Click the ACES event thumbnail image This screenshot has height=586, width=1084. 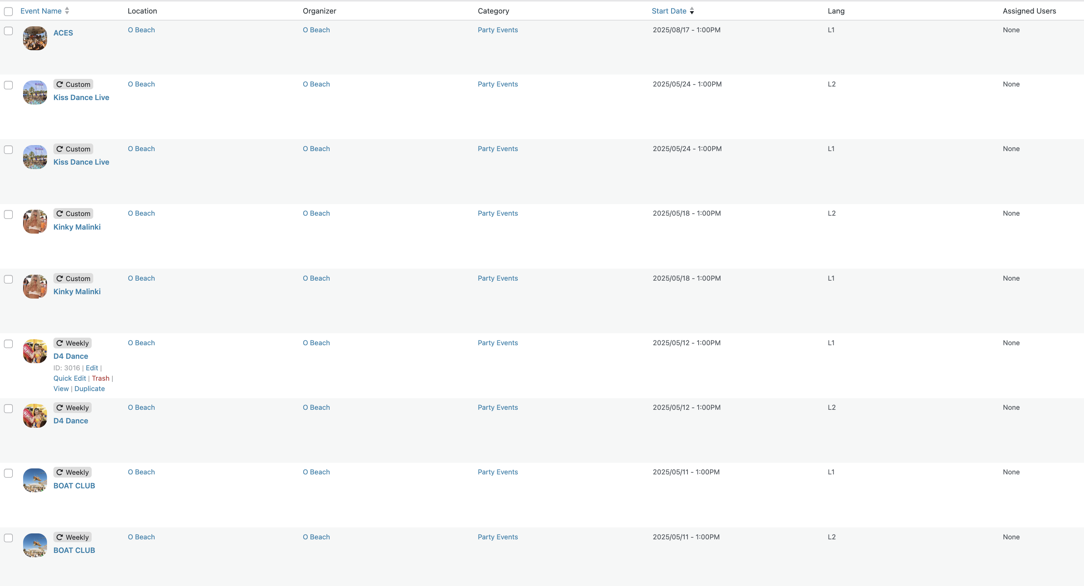35,38
